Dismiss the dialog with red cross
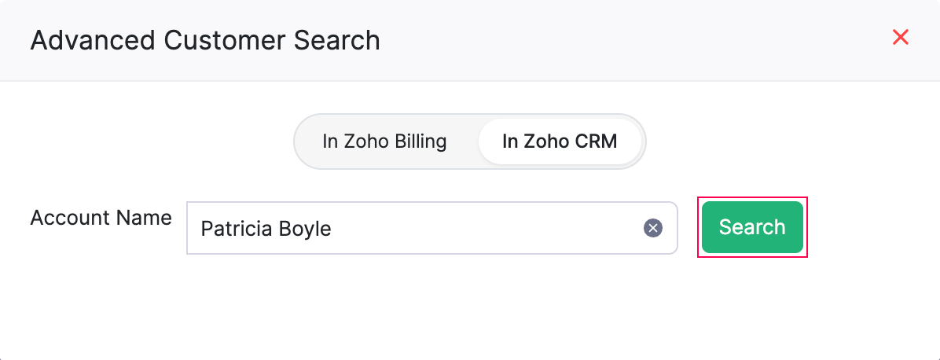The height and width of the screenshot is (360, 940). (x=901, y=37)
